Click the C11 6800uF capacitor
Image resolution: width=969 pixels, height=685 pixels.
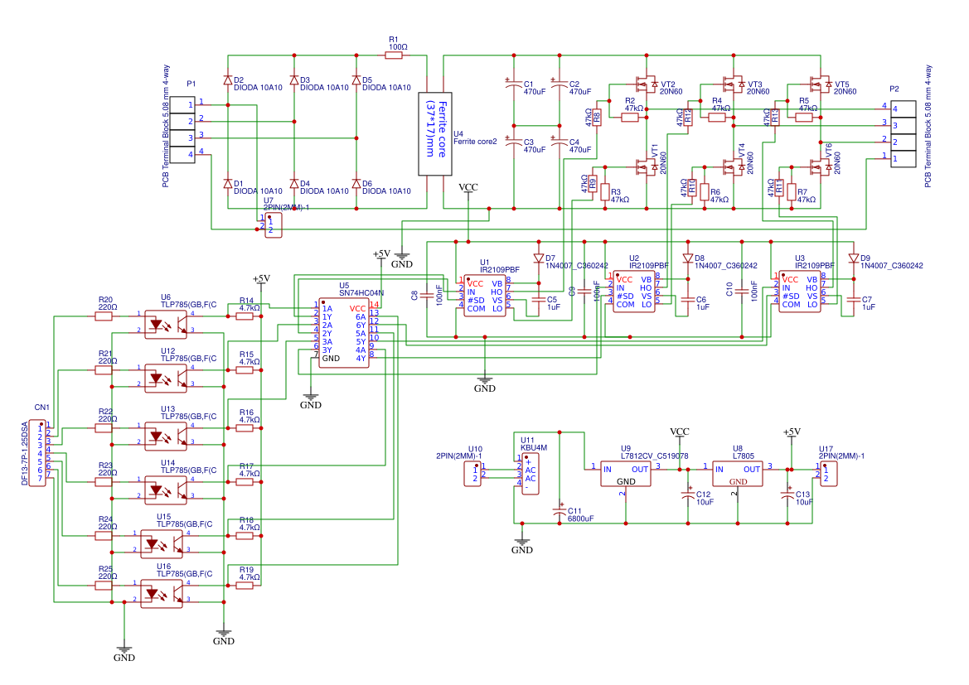click(560, 513)
